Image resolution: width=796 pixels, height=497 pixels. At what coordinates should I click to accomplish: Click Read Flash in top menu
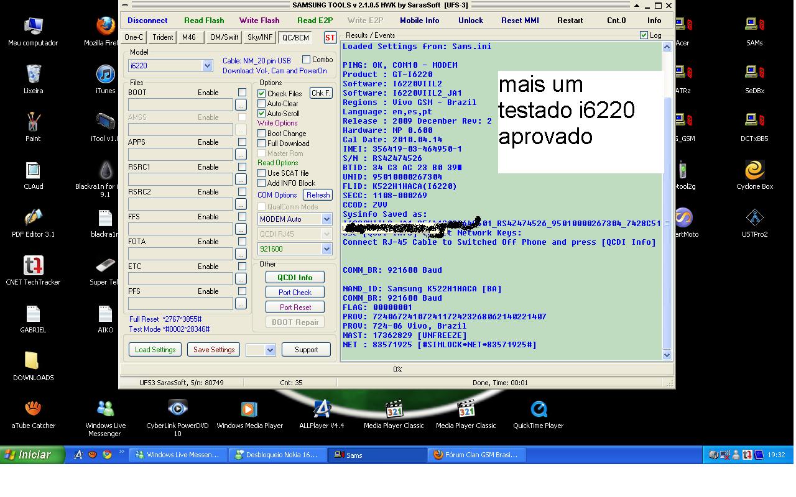(204, 21)
